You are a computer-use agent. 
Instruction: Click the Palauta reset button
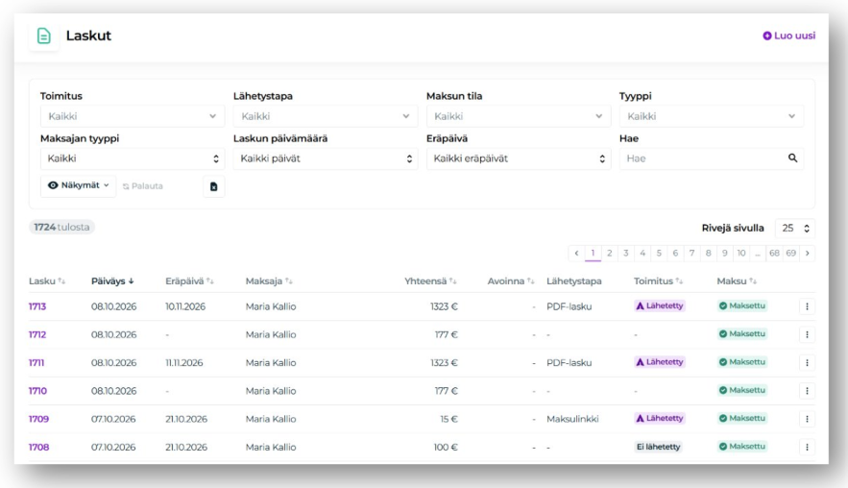pyautogui.click(x=143, y=186)
